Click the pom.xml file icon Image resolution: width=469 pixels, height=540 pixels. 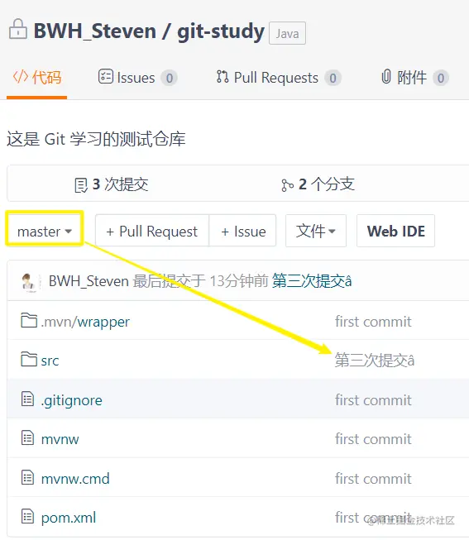(x=27, y=517)
